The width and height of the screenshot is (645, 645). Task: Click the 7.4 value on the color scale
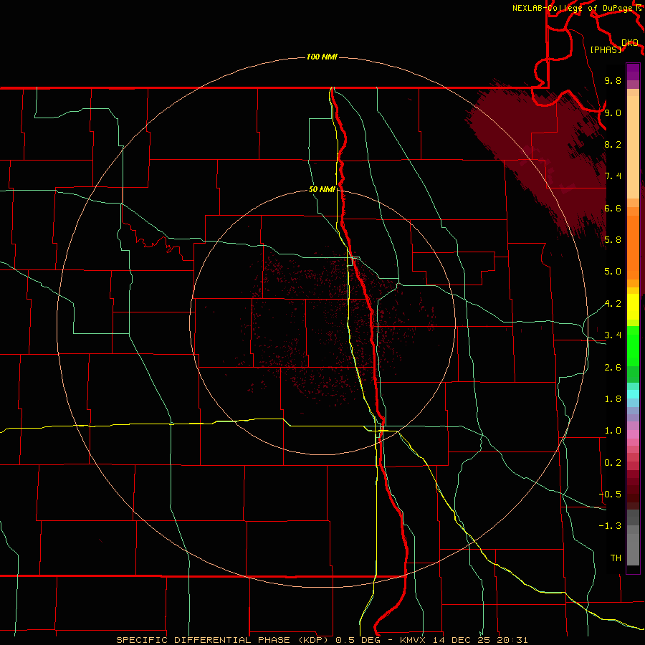coord(613,176)
